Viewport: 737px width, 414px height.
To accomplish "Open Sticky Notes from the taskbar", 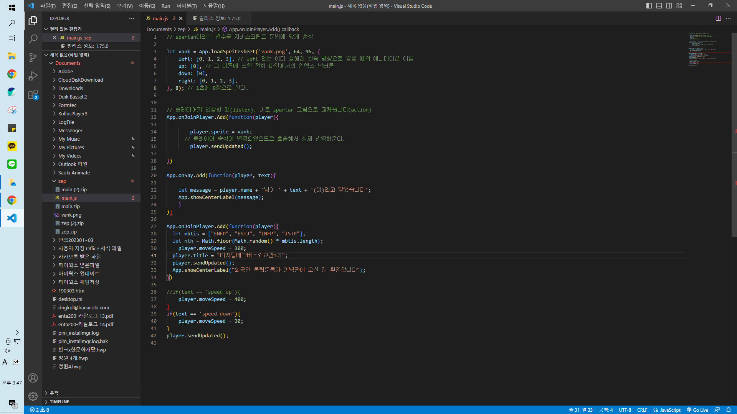I will pos(12,128).
